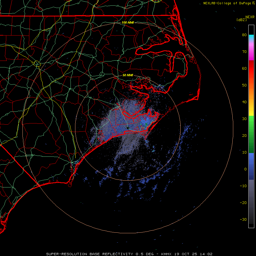The height and width of the screenshot is (256, 256).
Task: Pick the bright green segment of the color bar
Action: (x=251, y=122)
